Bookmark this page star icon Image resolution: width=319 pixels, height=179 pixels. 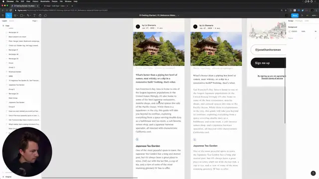[x=286, y=10]
